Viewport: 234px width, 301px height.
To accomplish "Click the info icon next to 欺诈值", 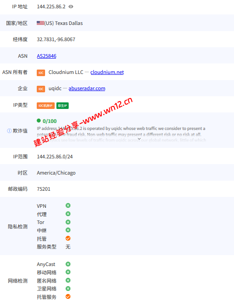I will pos(9,131).
